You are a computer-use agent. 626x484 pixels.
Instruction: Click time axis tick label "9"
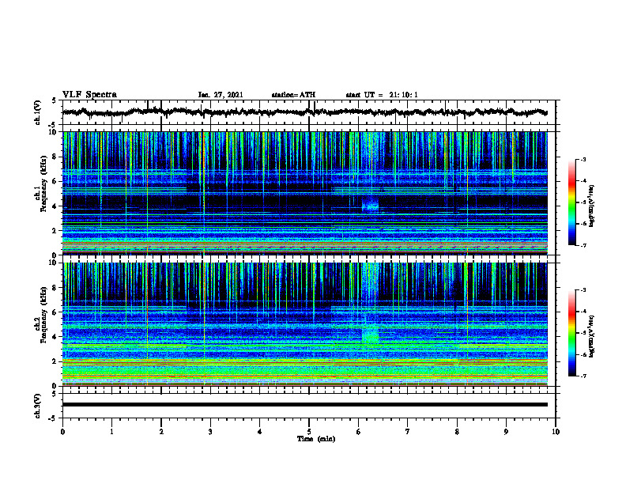click(x=506, y=432)
